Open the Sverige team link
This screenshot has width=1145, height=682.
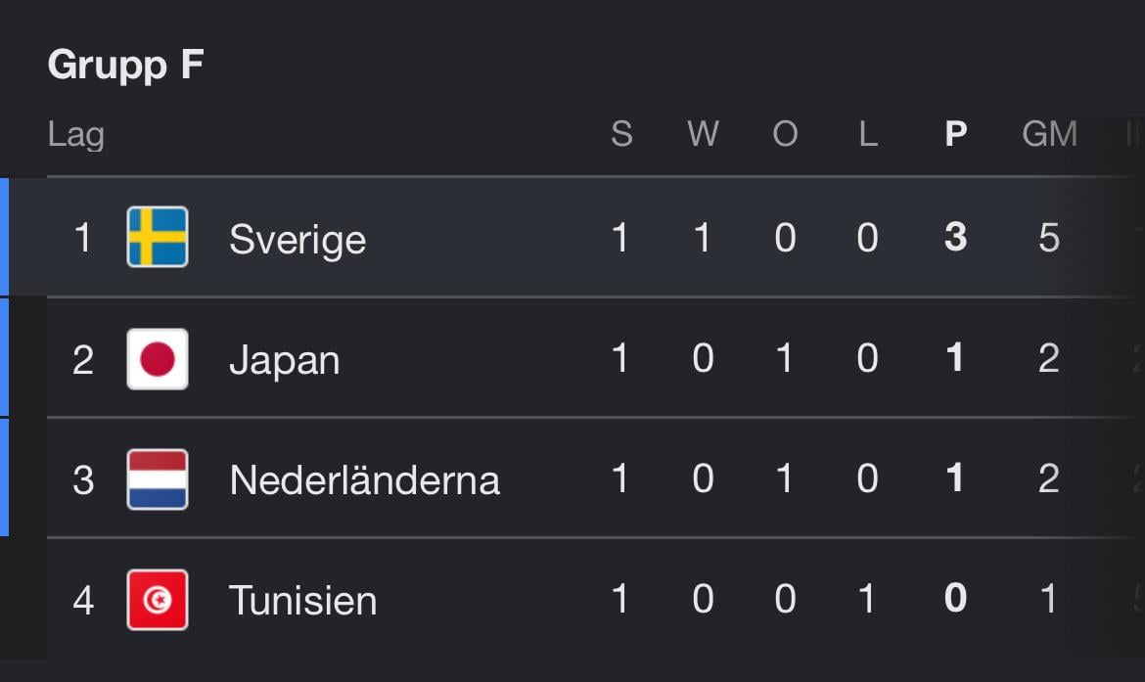pos(298,241)
